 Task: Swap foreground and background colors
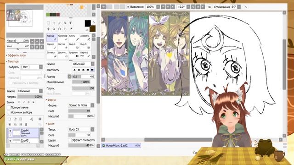coord(93,22)
